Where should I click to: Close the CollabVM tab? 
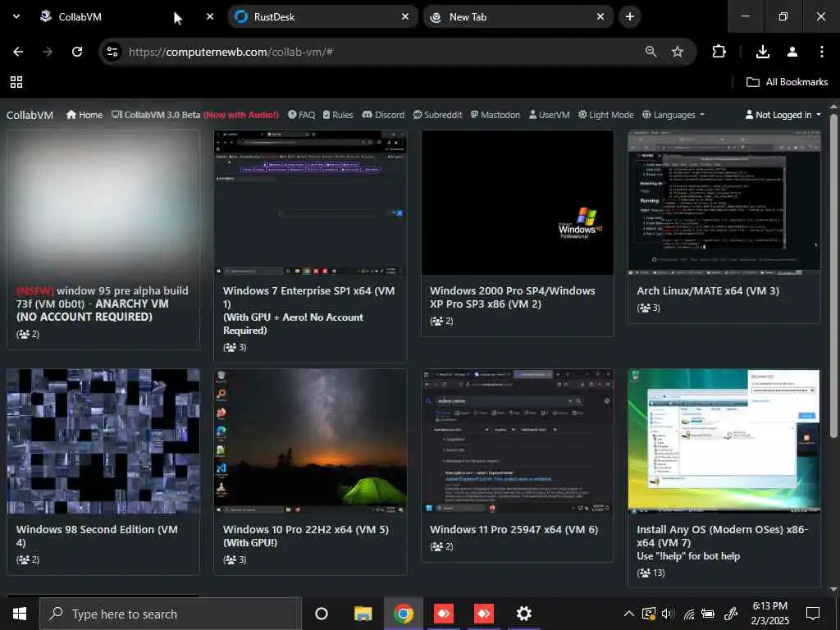coord(210,16)
